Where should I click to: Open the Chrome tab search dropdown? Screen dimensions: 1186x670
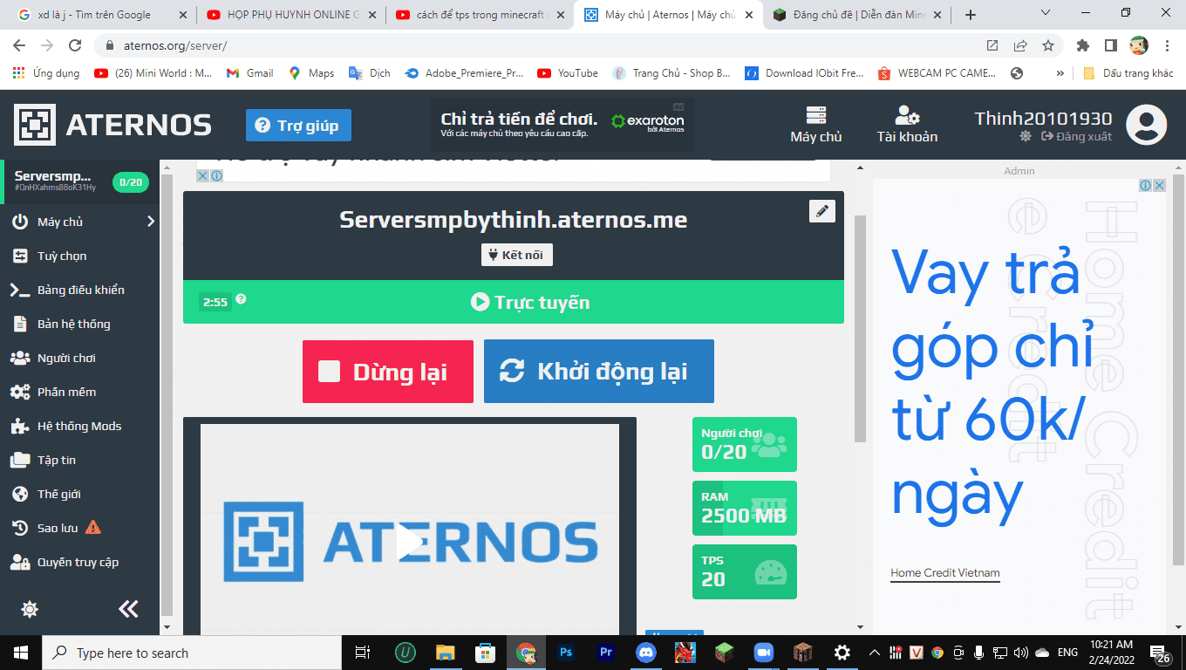point(1047,14)
